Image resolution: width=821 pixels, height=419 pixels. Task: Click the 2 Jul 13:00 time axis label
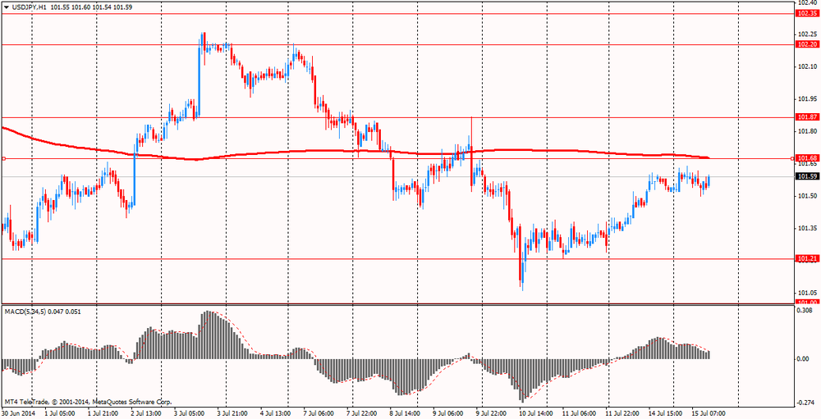coord(148,414)
